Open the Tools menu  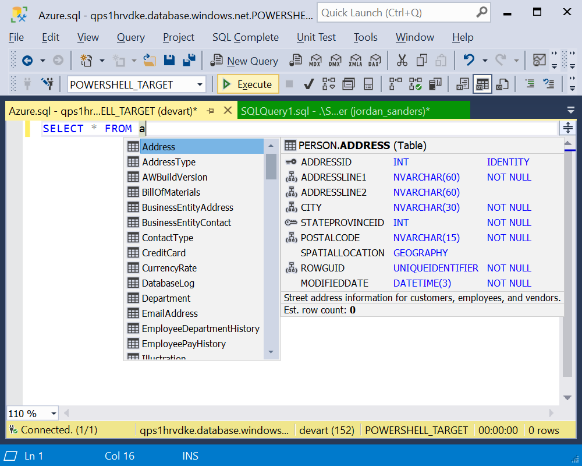pos(365,37)
